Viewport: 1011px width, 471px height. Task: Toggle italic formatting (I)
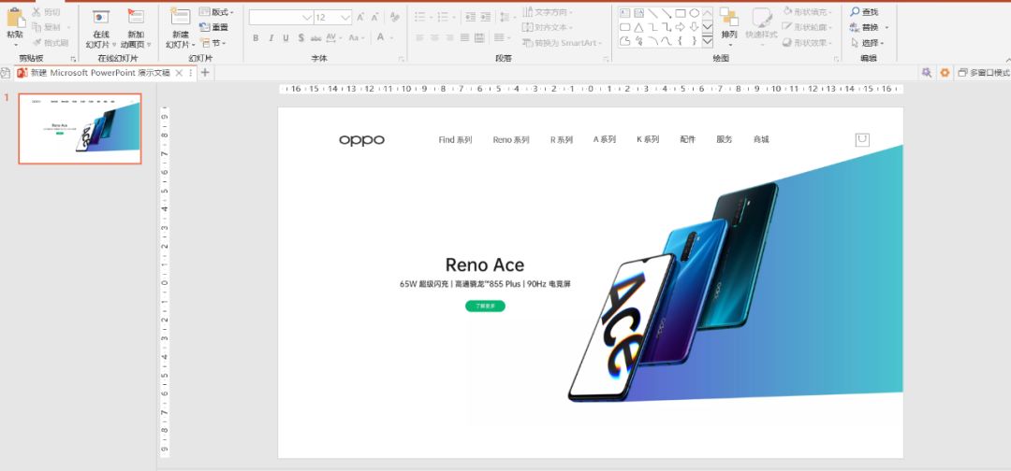coord(271,38)
